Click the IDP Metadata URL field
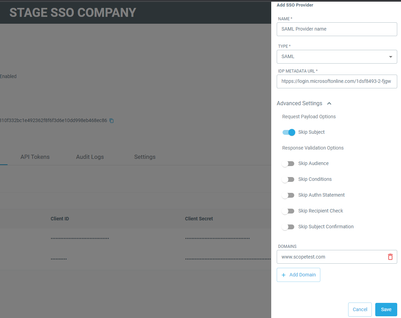This screenshot has width=401, height=318. click(x=337, y=81)
